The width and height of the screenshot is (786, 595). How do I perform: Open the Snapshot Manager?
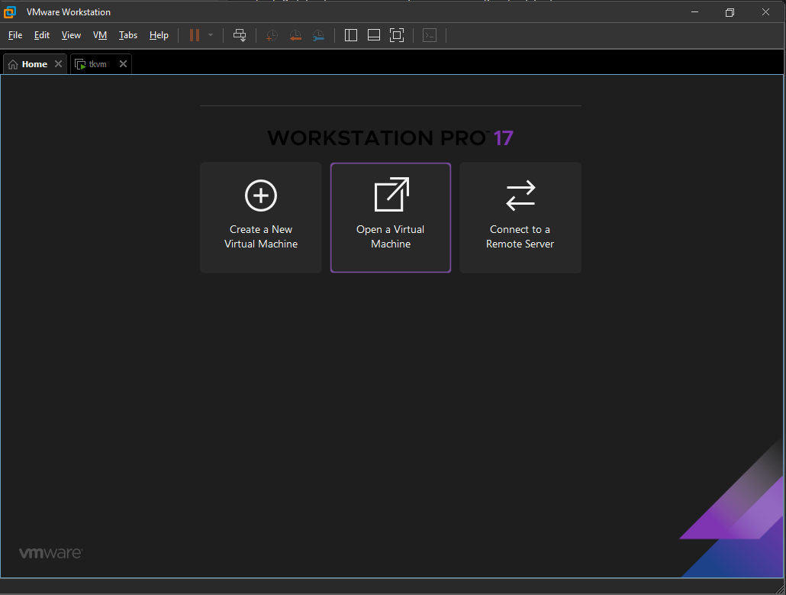point(318,35)
